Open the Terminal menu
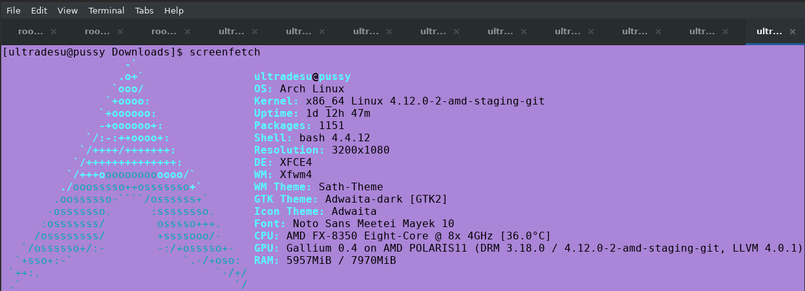805x291 pixels. pos(107,11)
